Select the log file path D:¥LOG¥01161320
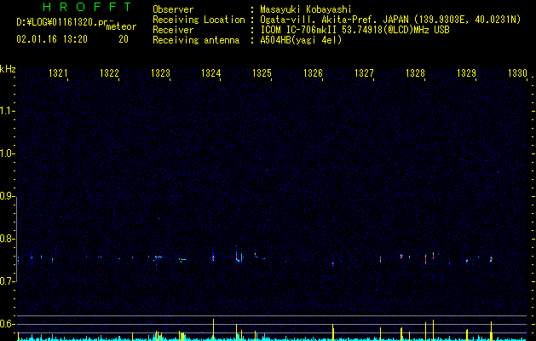 pos(57,22)
